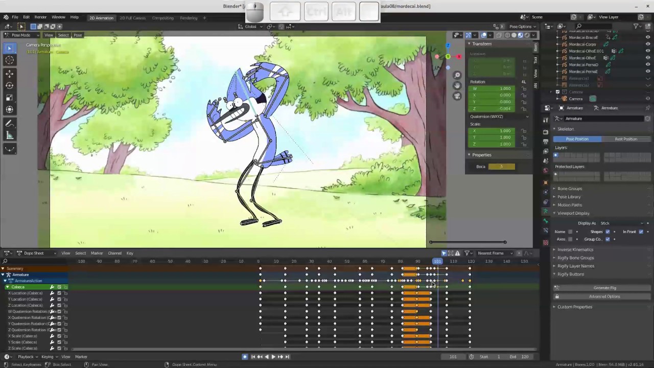Hide Mordecai-Corpo with its eye icon

tap(648, 44)
